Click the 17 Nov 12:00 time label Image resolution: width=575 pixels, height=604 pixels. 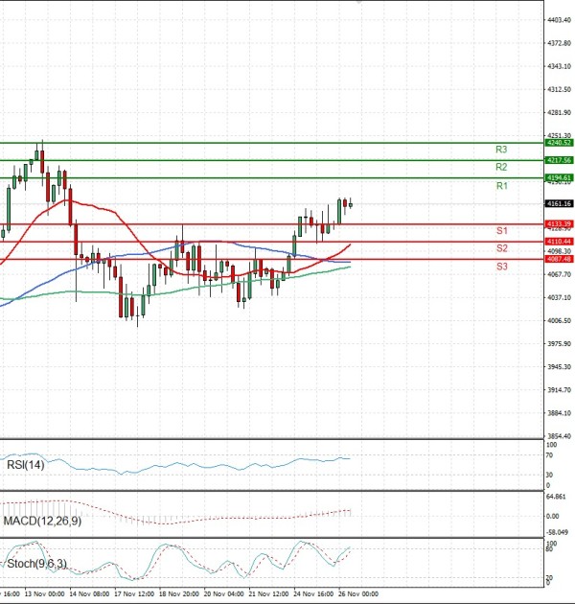[134, 593]
